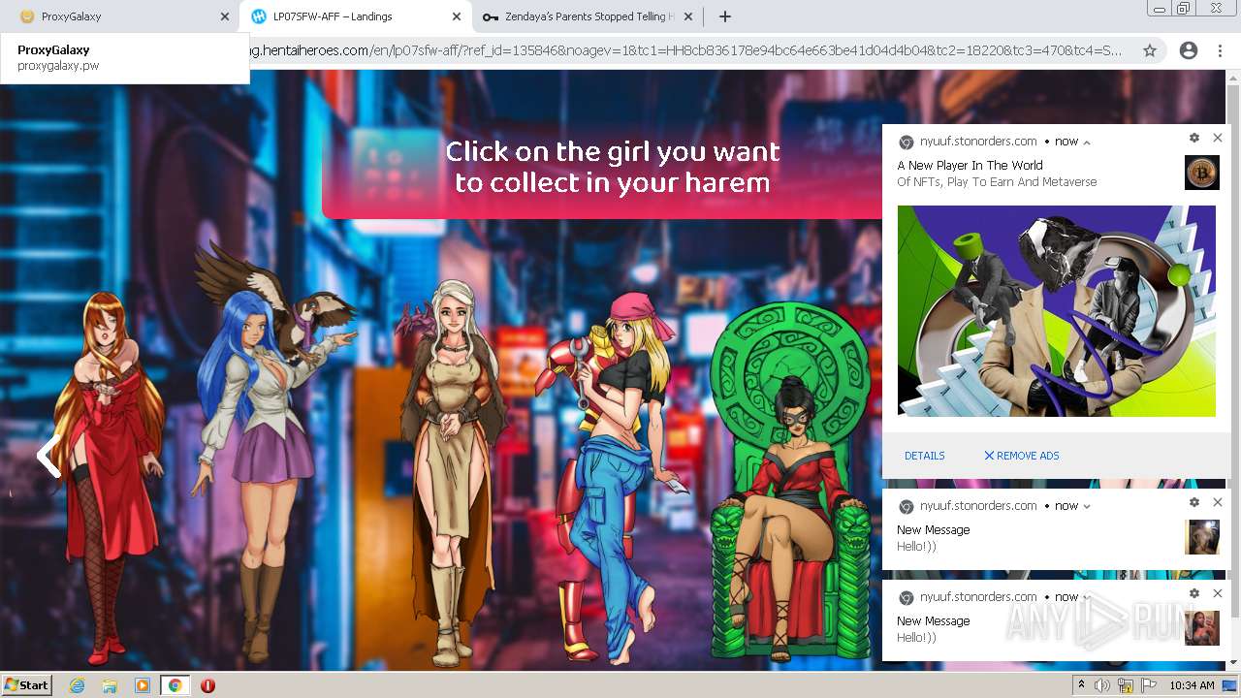Open settings gear on second New Message notification
This screenshot has width=1241, height=698.
[x=1194, y=593]
